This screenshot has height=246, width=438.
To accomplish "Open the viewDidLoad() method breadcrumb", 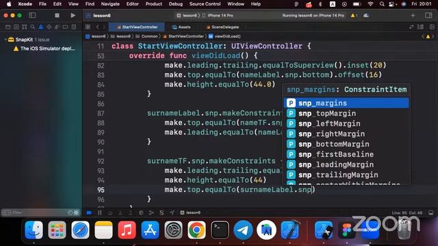I will pyautogui.click(x=224, y=36).
